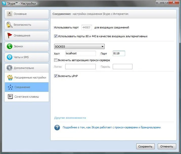Enable the Включить авторизацию прокси-сервера checkbox
The width and height of the screenshot is (181, 154).
coord(56,60)
